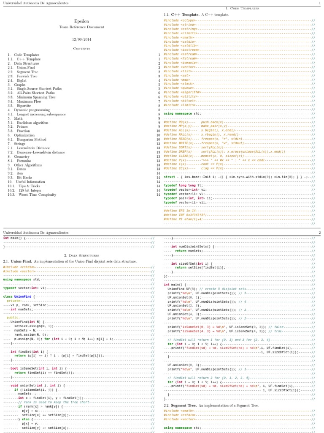Go to '3.4. Maximum Flow' contents entry

24,101
